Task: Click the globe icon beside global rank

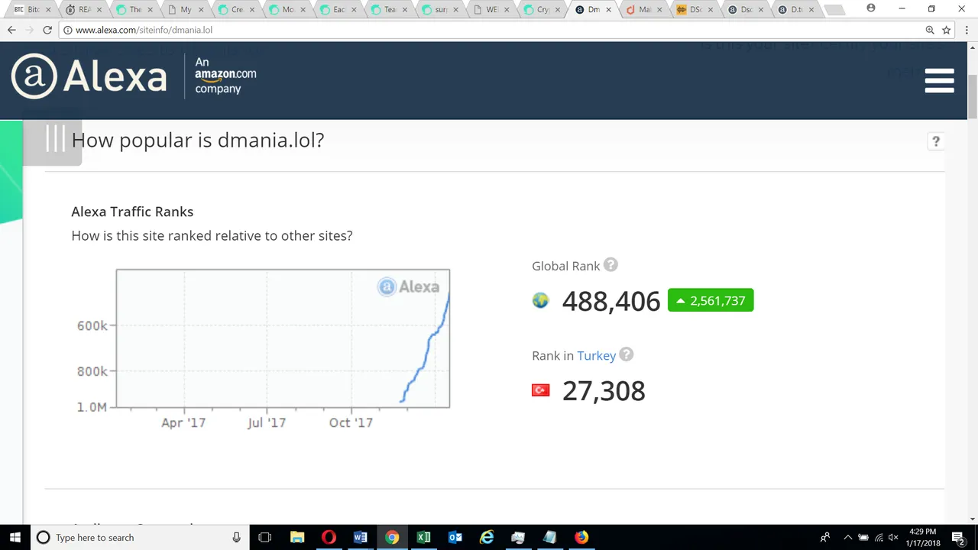Action: click(540, 300)
